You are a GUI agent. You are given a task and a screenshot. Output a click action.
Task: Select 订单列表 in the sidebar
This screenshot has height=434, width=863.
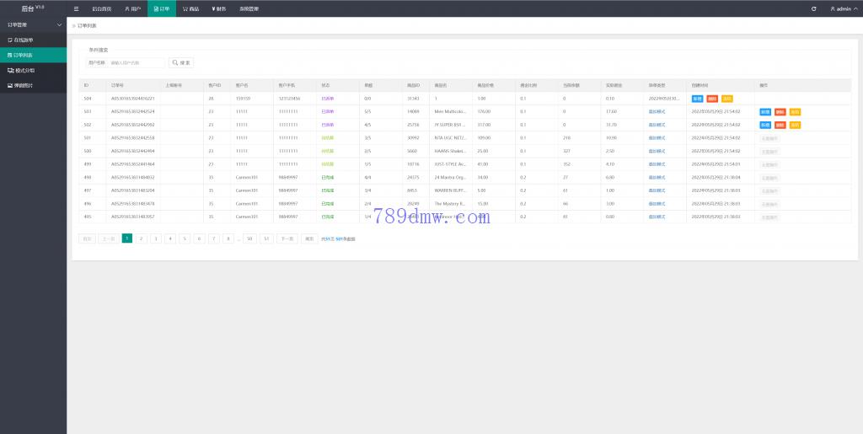(33, 55)
